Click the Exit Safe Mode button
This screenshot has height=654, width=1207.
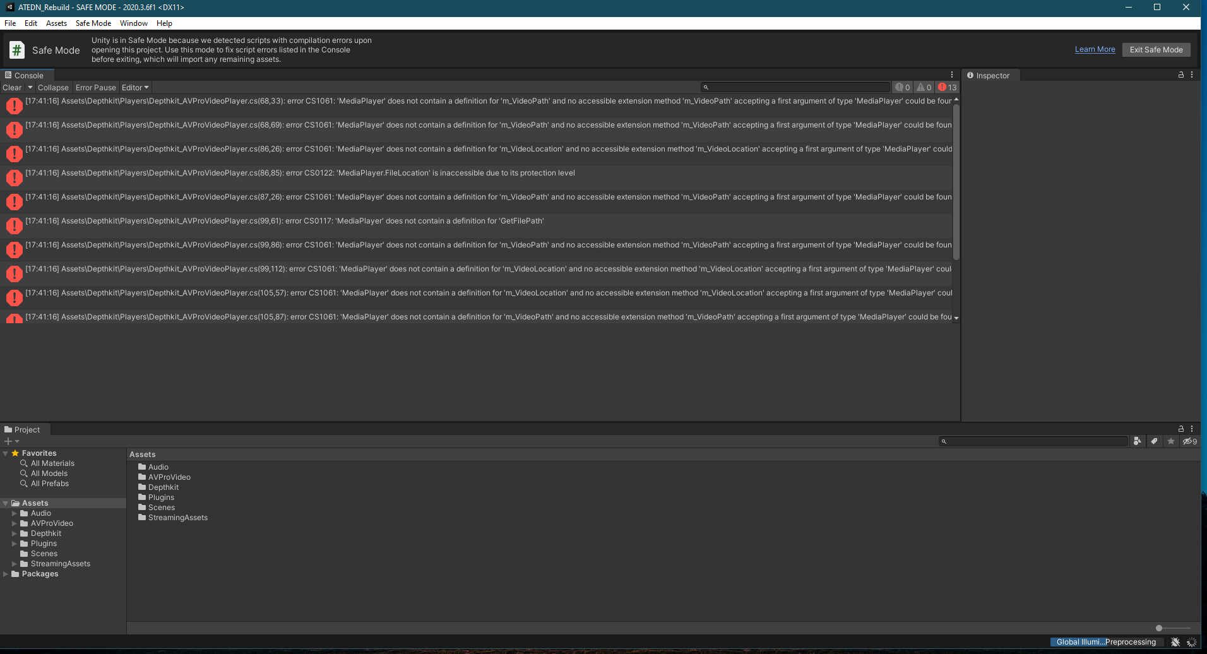pyautogui.click(x=1156, y=49)
